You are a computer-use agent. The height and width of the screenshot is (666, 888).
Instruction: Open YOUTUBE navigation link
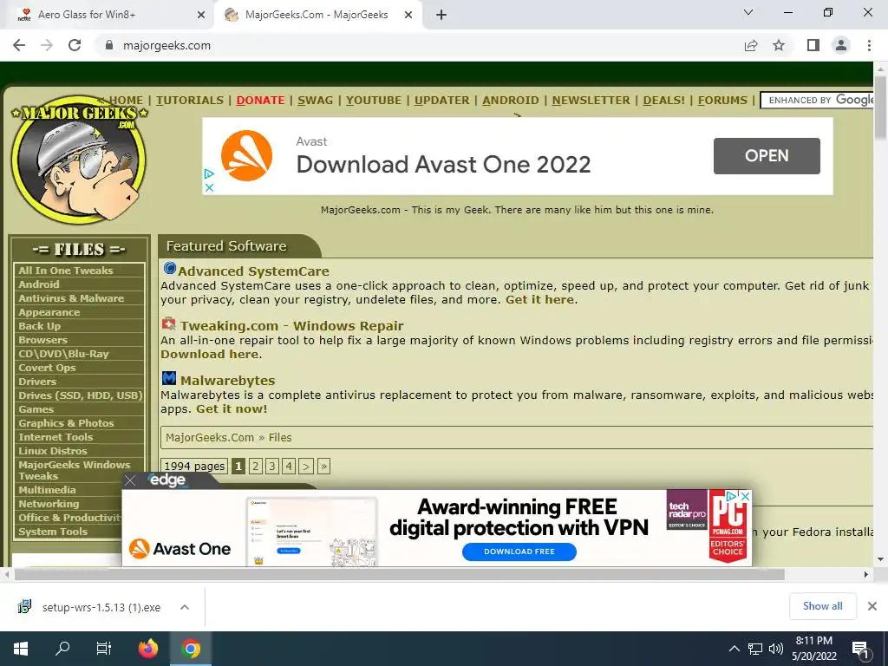pyautogui.click(x=374, y=101)
